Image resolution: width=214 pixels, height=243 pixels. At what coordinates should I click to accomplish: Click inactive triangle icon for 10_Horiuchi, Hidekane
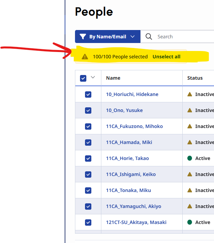tap(190, 94)
